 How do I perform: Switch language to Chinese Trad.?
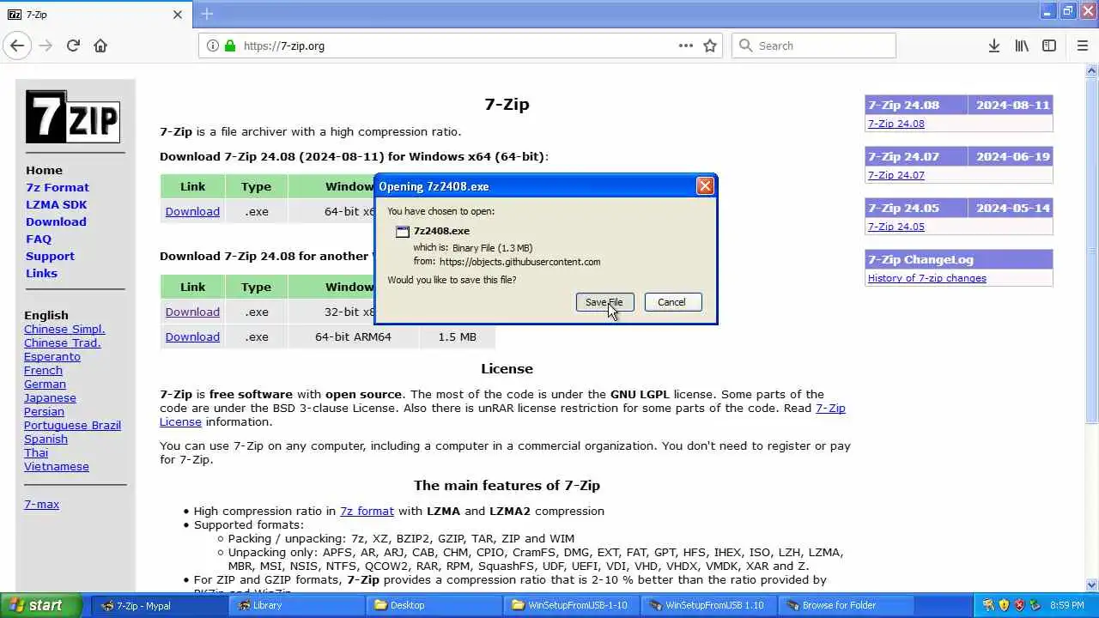(x=63, y=342)
